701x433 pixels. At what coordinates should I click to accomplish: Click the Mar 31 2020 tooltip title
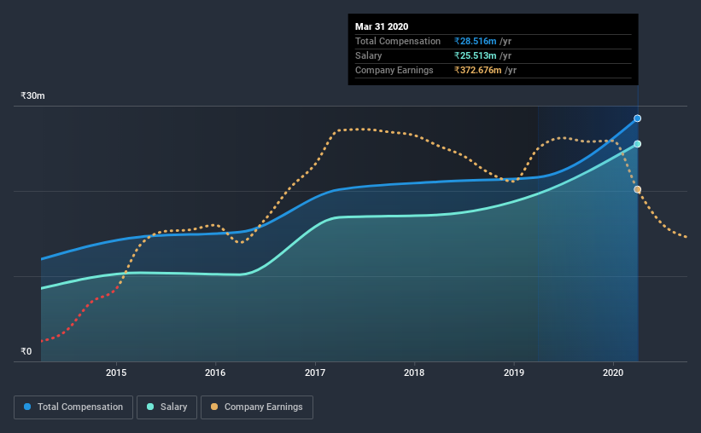point(382,26)
